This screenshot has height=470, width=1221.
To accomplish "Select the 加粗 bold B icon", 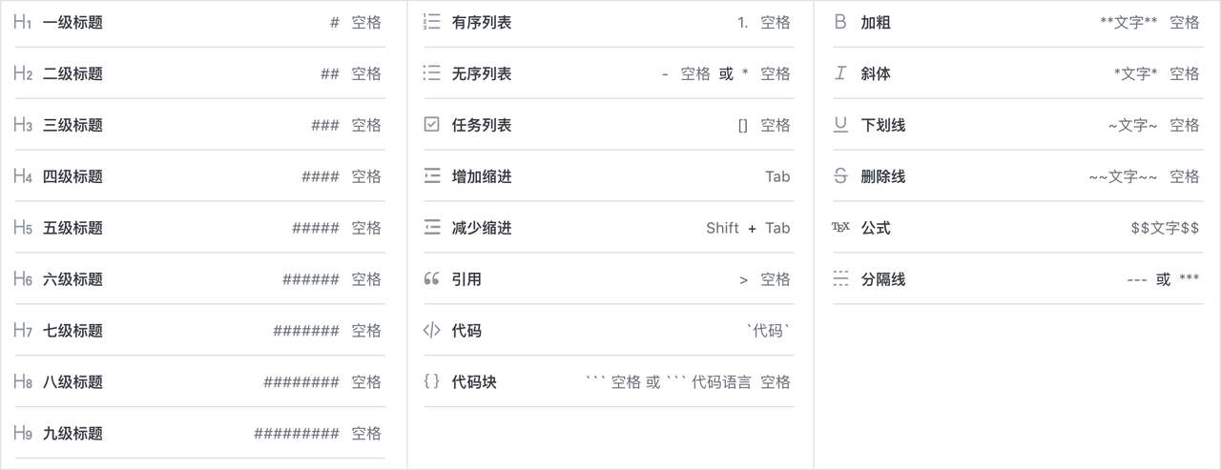I will (840, 22).
